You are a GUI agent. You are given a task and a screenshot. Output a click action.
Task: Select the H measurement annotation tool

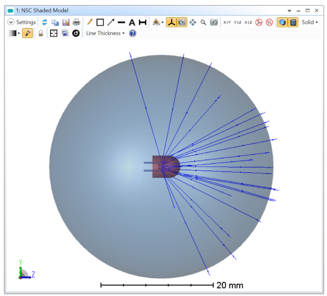(143, 22)
